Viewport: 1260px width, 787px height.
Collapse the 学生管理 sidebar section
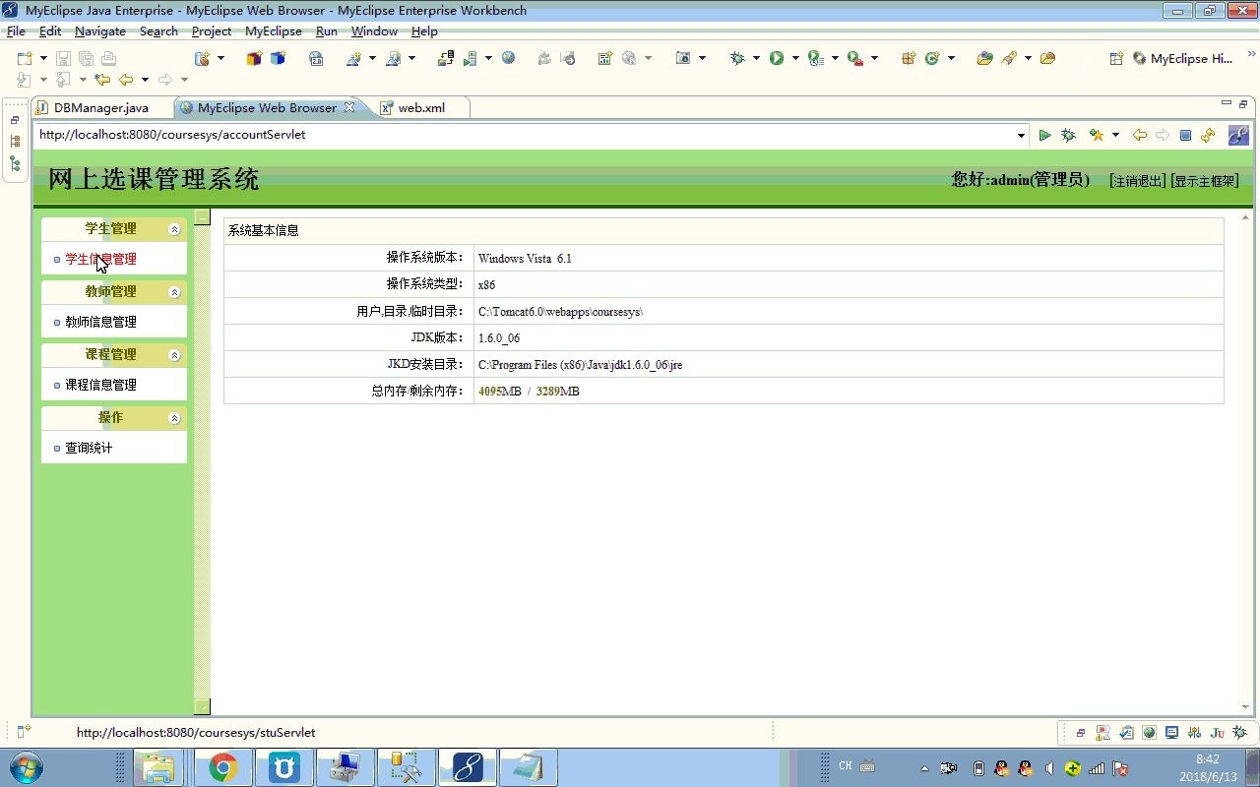[174, 228]
